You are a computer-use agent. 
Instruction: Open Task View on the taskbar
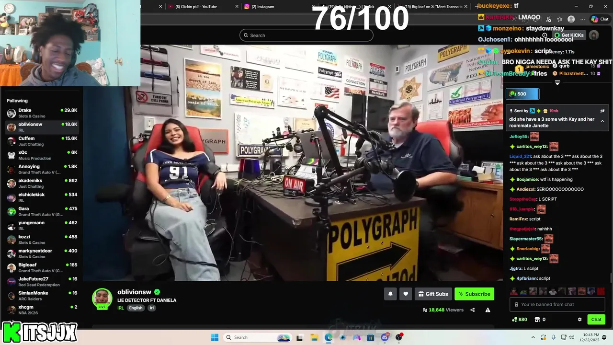[x=300, y=337]
